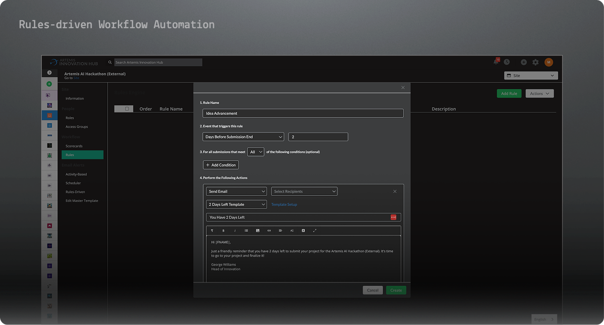Insert a bulleted list in the email editor
This screenshot has width=604, height=325.
[246, 230]
